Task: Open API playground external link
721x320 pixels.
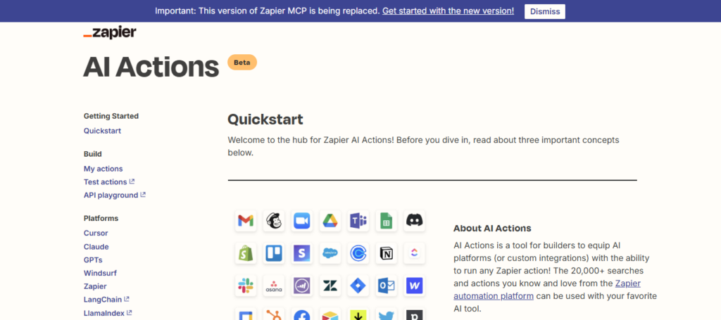Action: pos(115,195)
